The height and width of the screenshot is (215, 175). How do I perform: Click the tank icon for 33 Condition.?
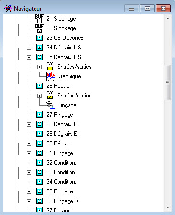[x=39, y=172]
